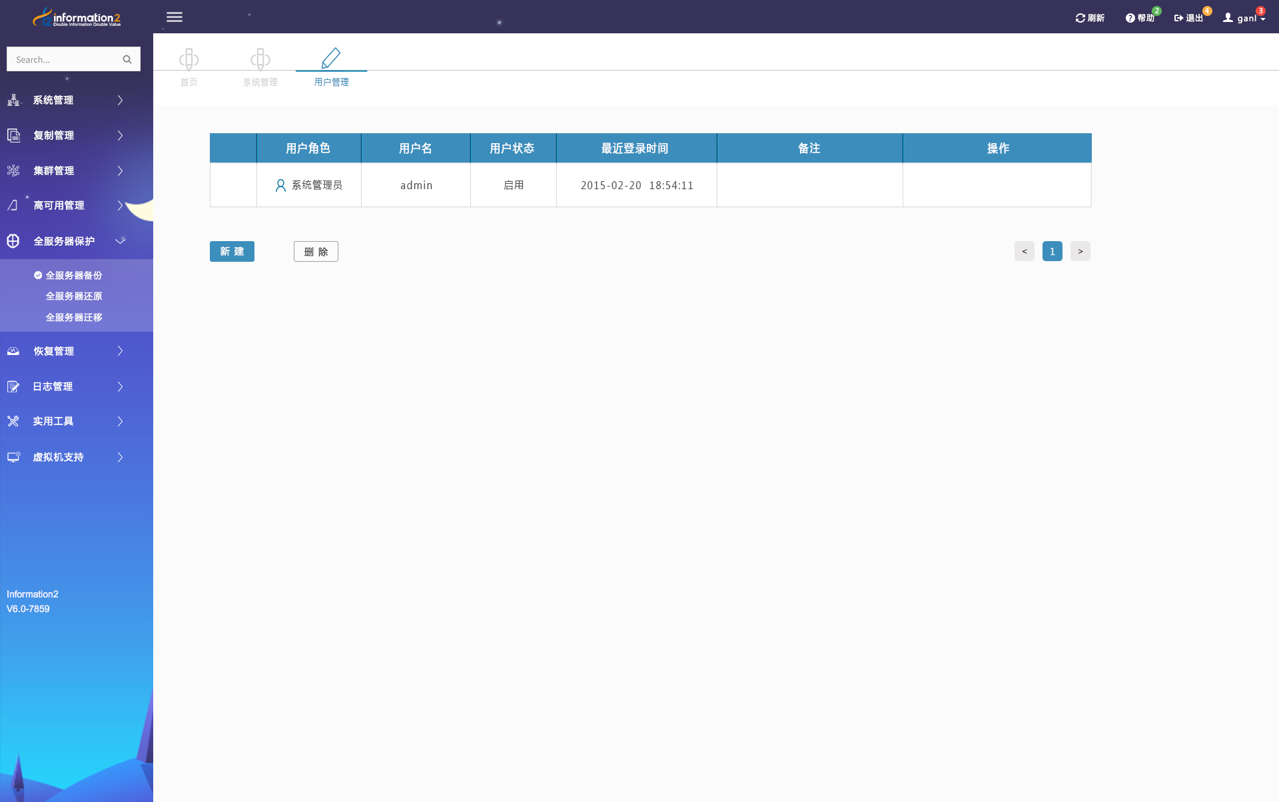Click the 退出 logout icon

click(1178, 18)
